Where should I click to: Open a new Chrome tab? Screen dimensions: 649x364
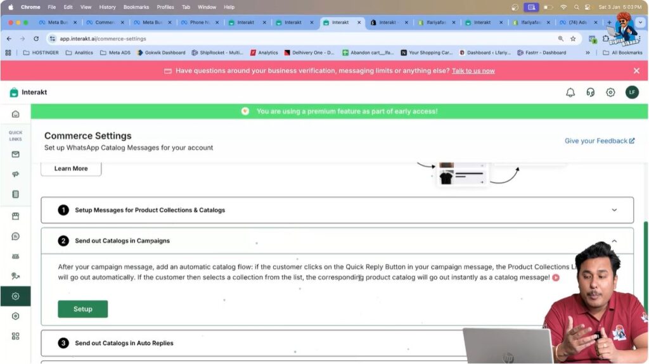609,22
